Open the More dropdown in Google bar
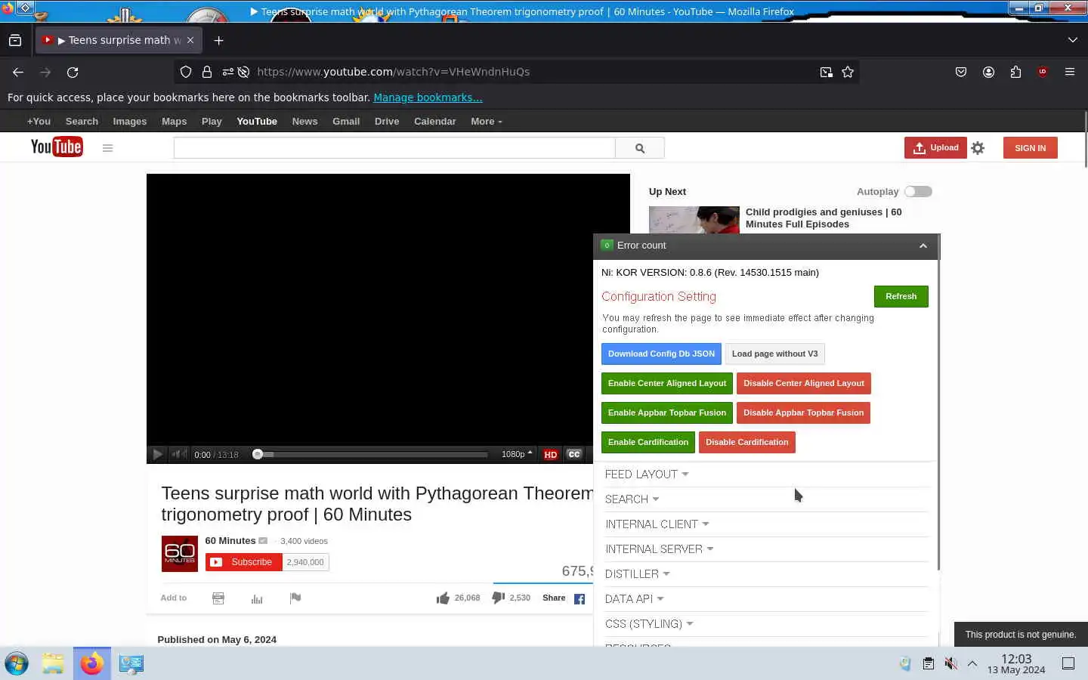1088x680 pixels. [x=486, y=122]
